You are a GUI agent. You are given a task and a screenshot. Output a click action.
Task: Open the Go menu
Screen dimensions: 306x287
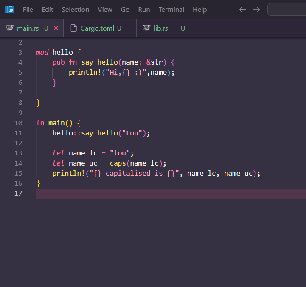pyautogui.click(x=125, y=9)
